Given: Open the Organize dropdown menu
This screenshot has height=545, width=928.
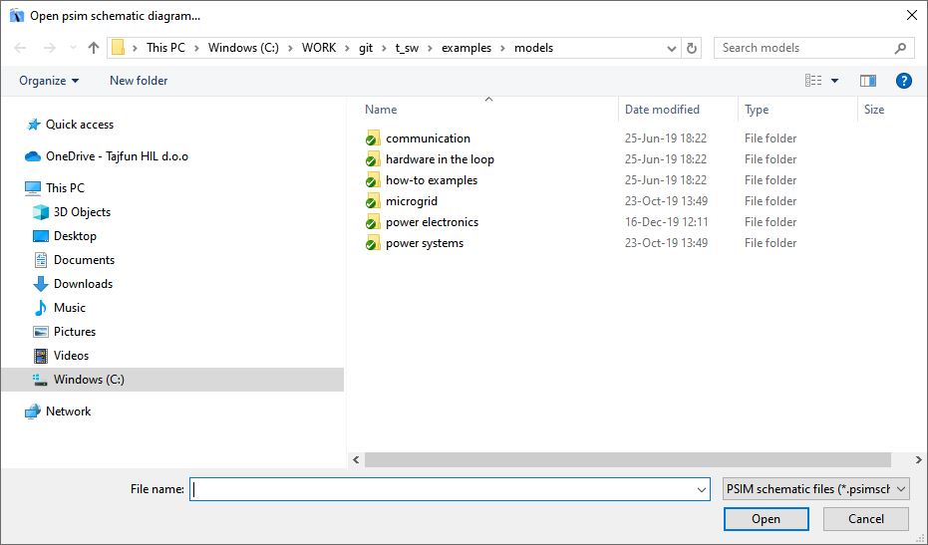Looking at the screenshot, I should [x=49, y=81].
